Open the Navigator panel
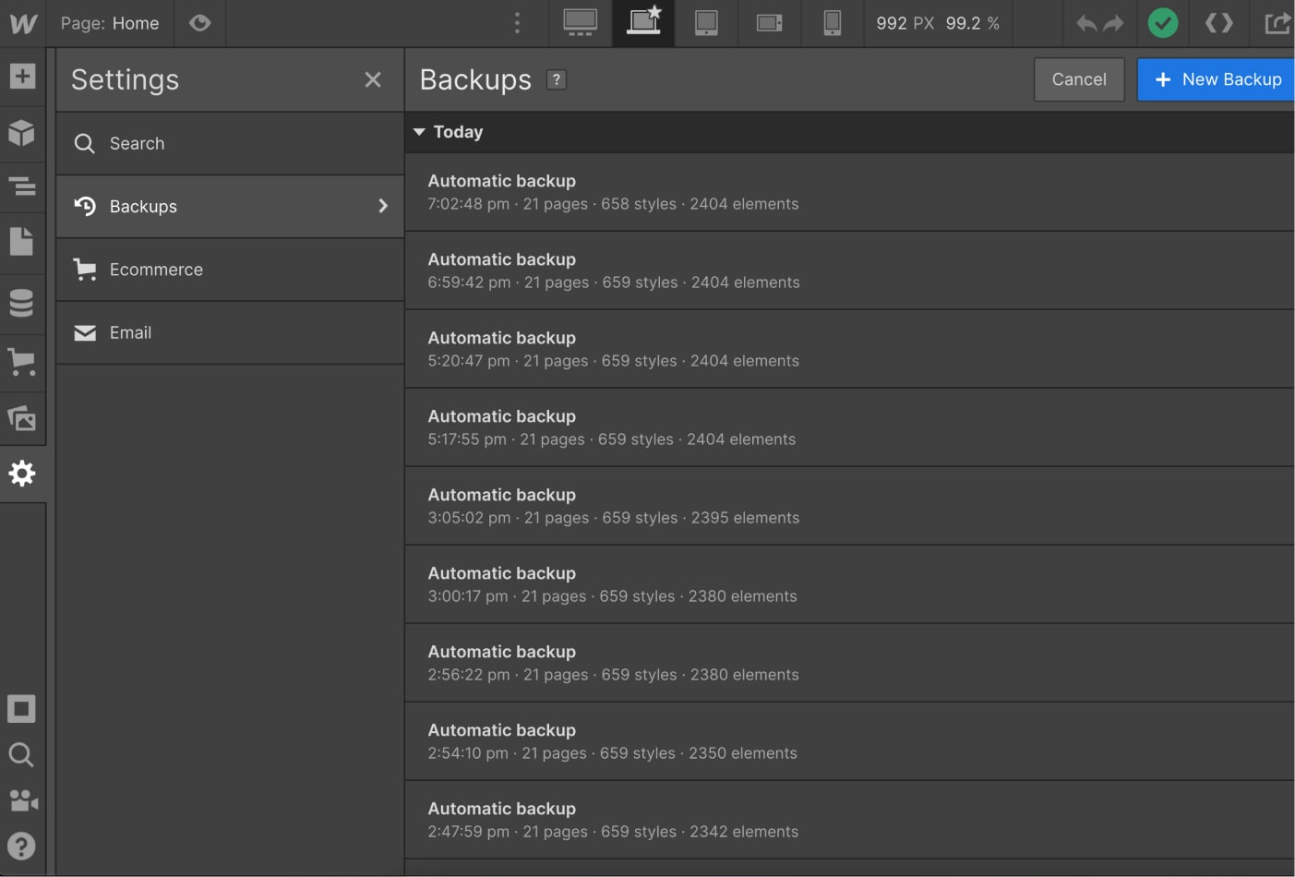The image size is (1295, 877). [22, 186]
